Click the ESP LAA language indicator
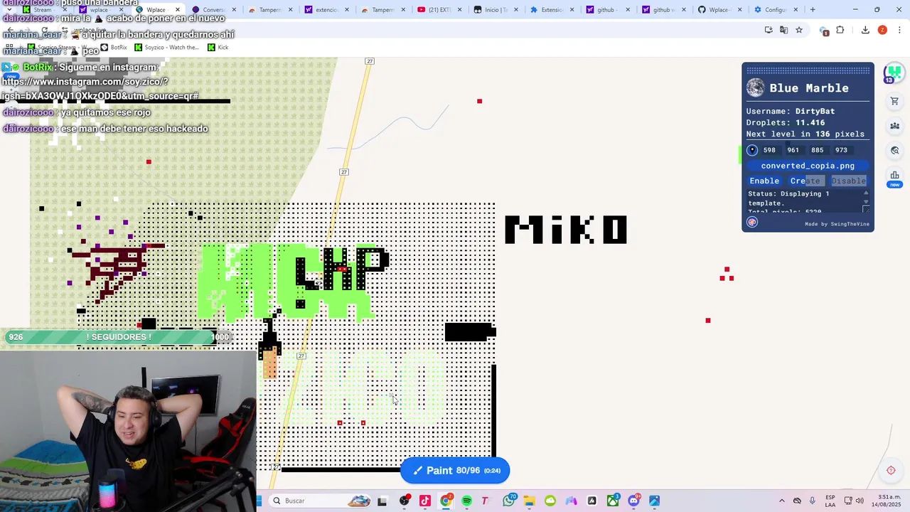 [x=830, y=501]
